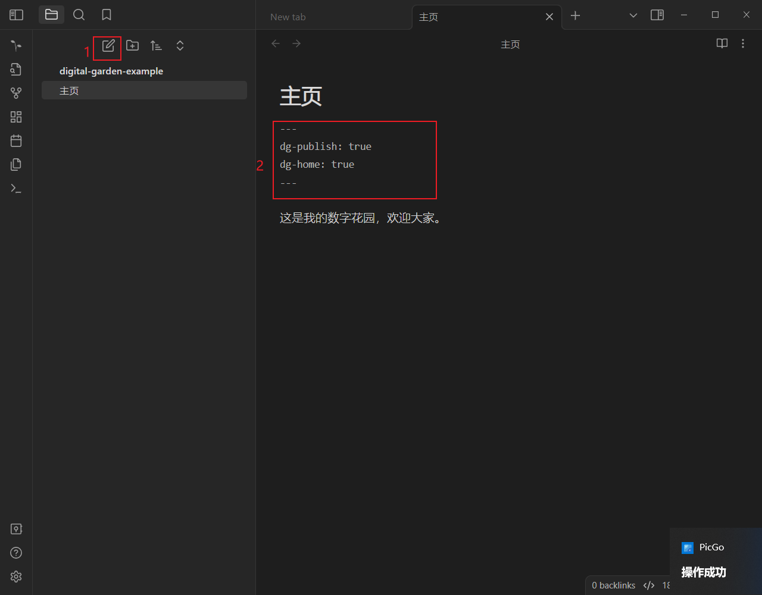
Task: Open the graph view icon
Action: (x=16, y=93)
